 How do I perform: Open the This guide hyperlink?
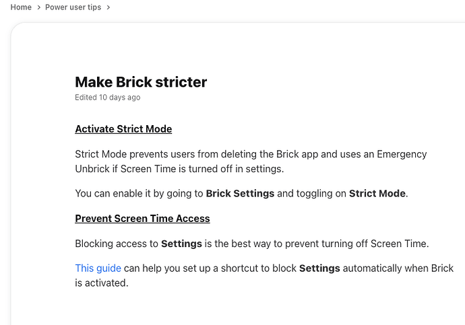click(98, 268)
